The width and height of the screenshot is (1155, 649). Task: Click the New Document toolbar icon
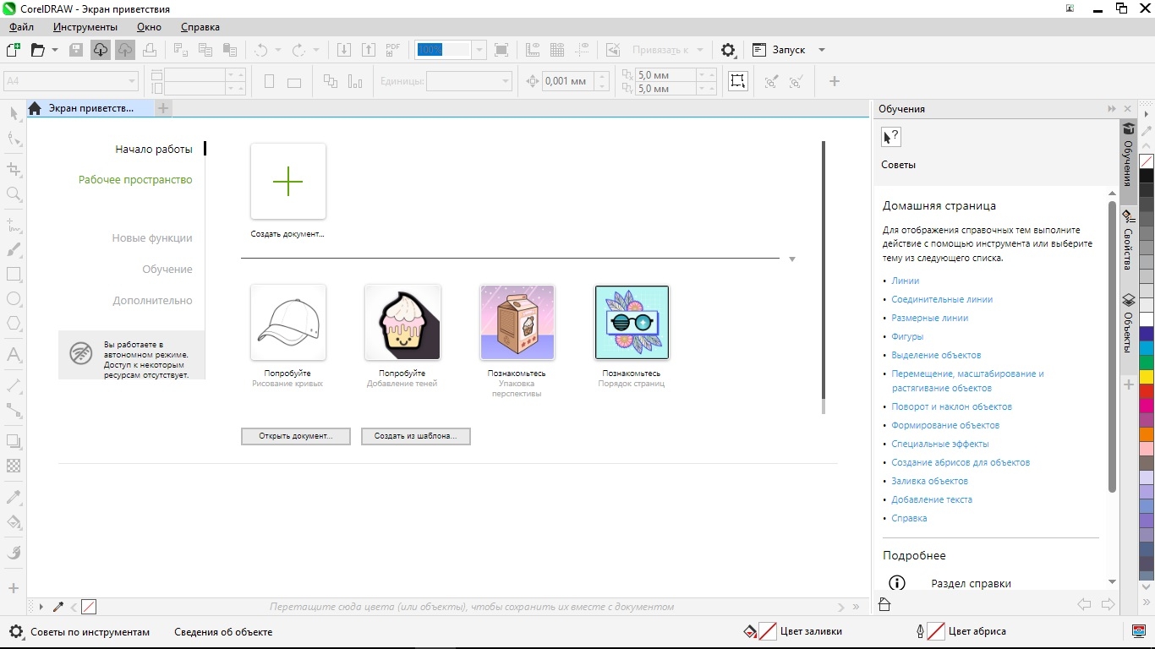pos(14,50)
